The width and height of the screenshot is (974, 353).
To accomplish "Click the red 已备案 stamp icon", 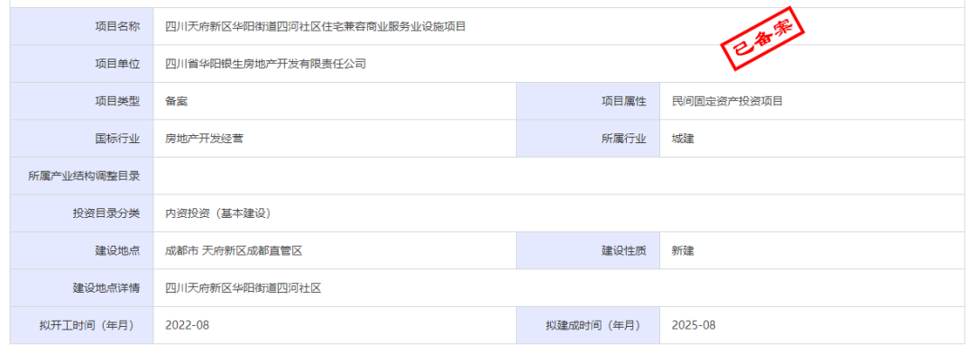I will (761, 39).
